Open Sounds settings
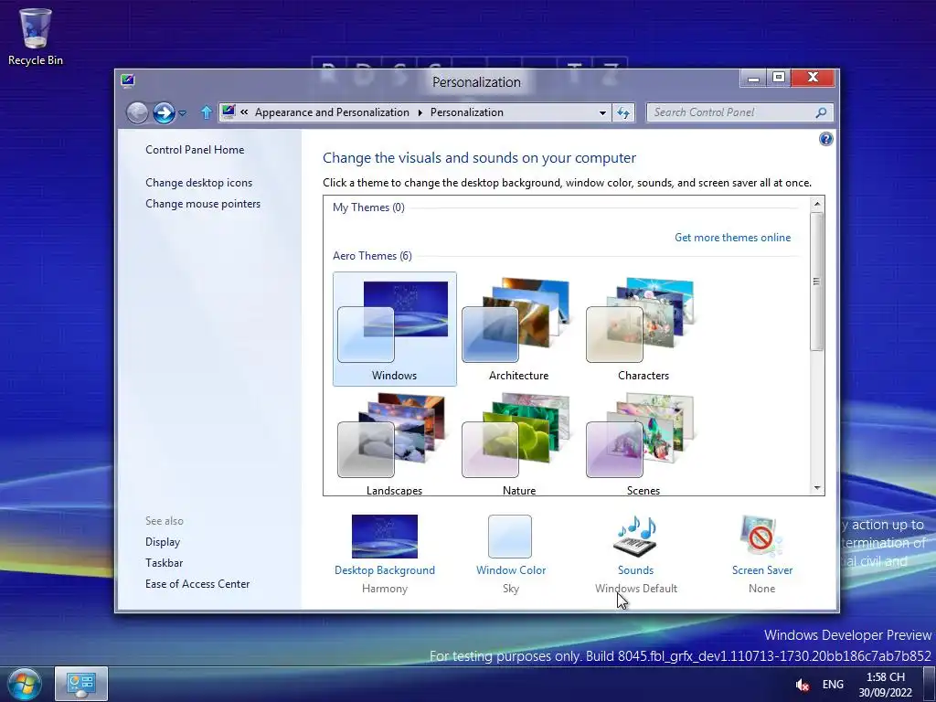The width and height of the screenshot is (936, 702). [636, 553]
